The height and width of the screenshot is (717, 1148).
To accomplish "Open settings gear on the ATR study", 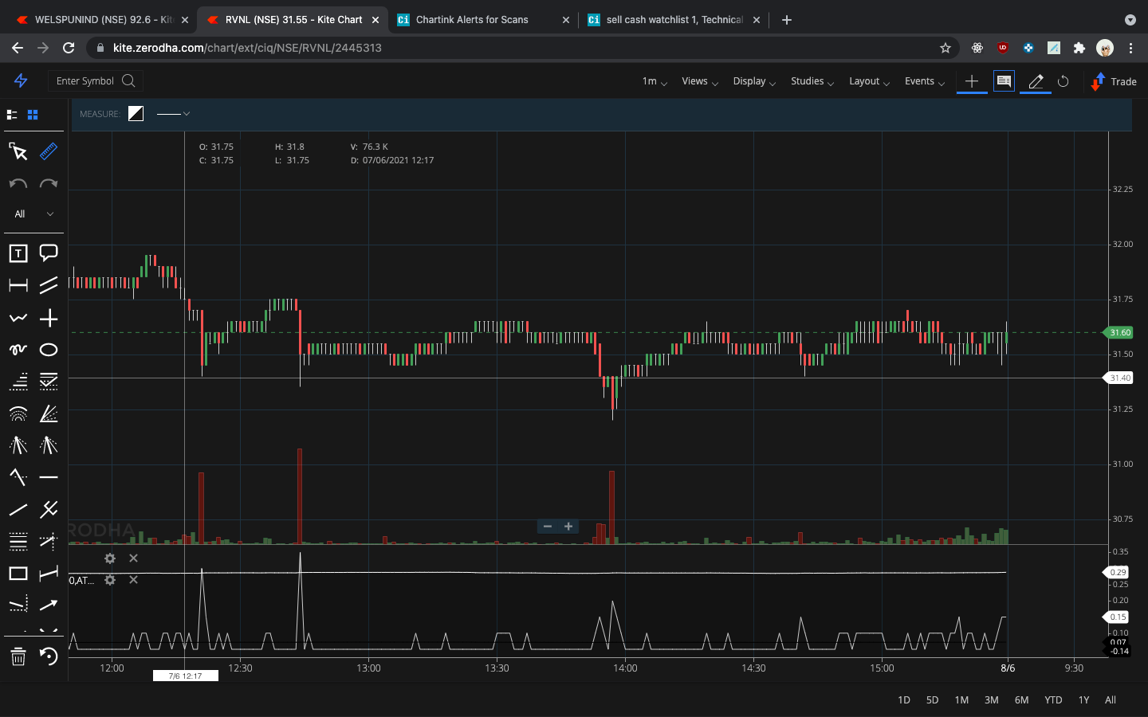I will 110,580.
